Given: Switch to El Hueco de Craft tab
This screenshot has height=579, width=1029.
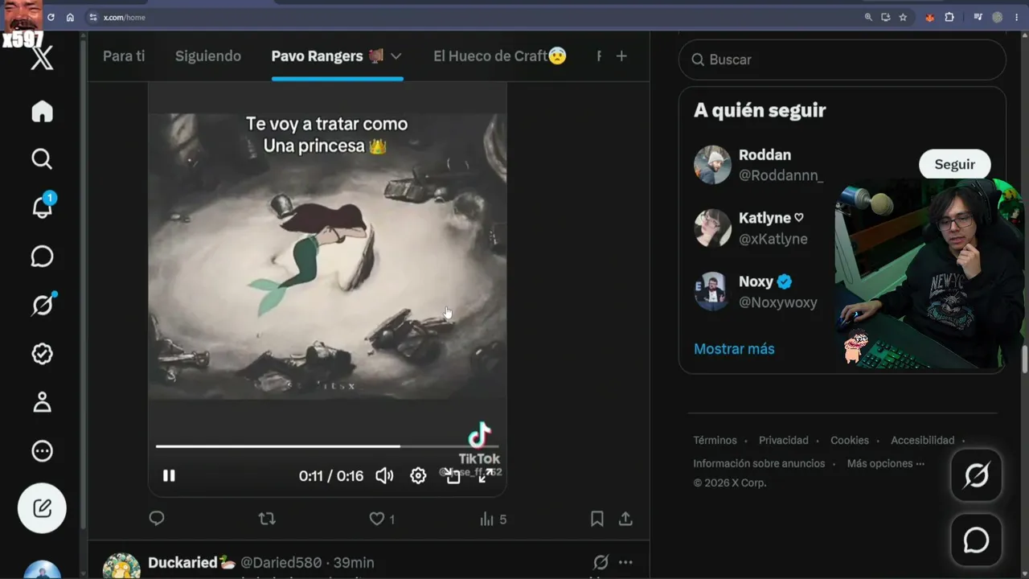Looking at the screenshot, I should coord(500,55).
